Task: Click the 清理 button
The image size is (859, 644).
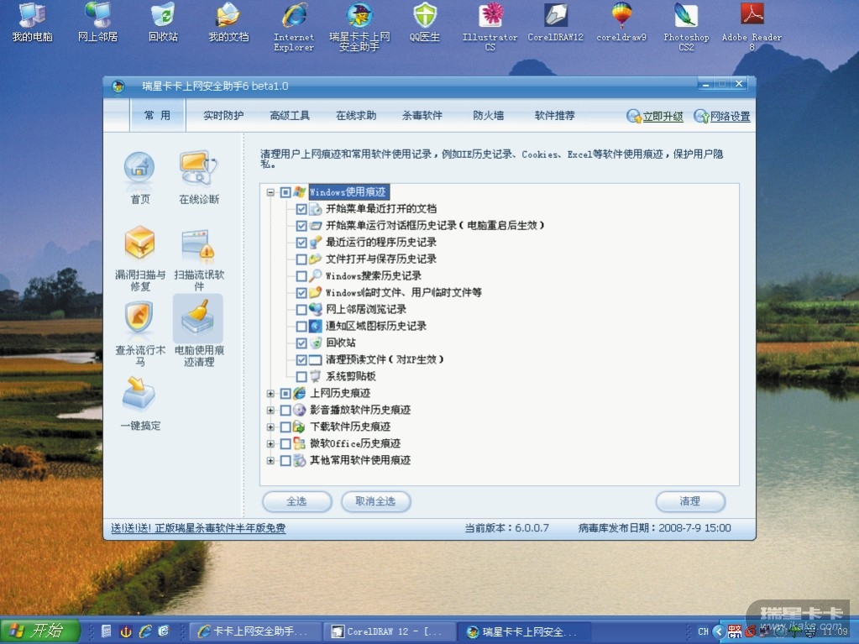Action: (x=690, y=501)
